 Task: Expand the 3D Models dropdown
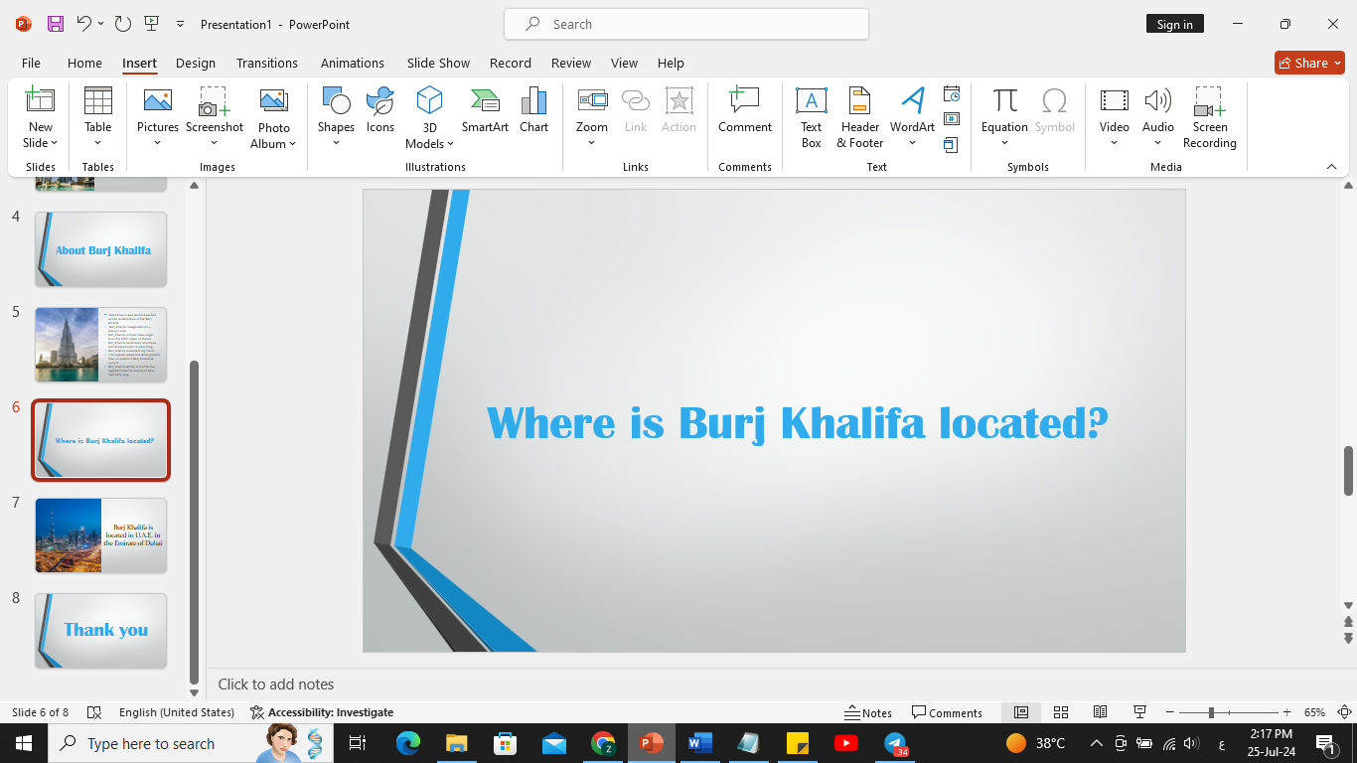pos(452,144)
